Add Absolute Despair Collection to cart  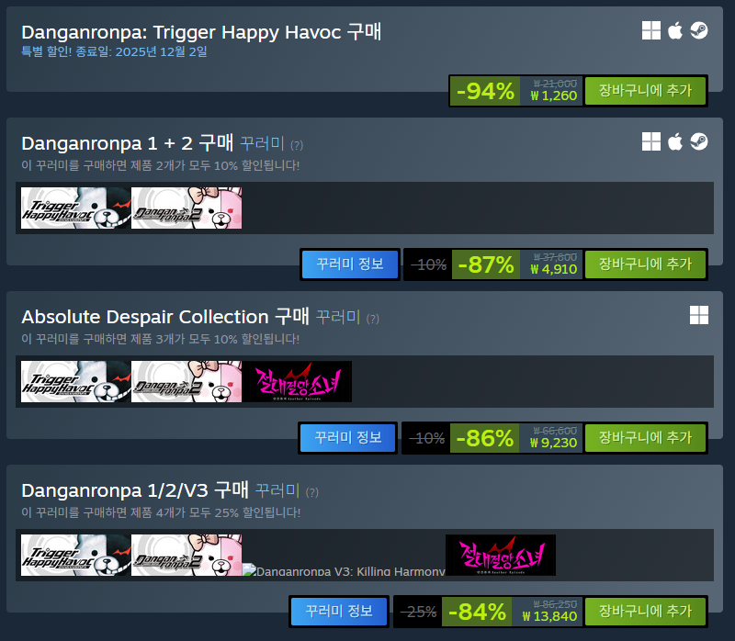[646, 438]
